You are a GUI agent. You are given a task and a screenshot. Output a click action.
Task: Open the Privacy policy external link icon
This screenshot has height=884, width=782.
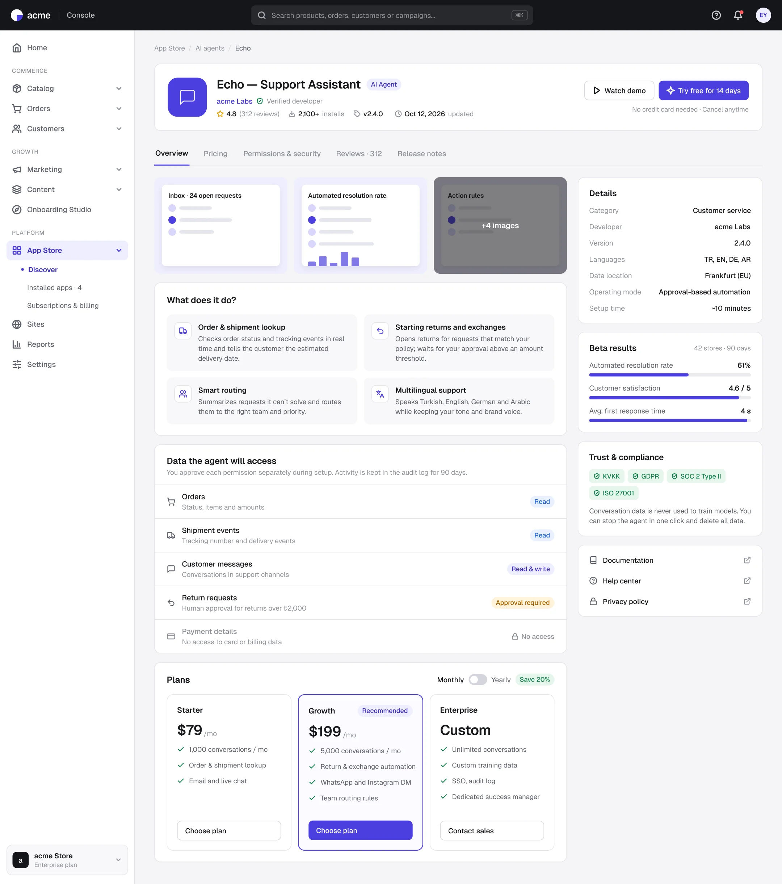[747, 602]
